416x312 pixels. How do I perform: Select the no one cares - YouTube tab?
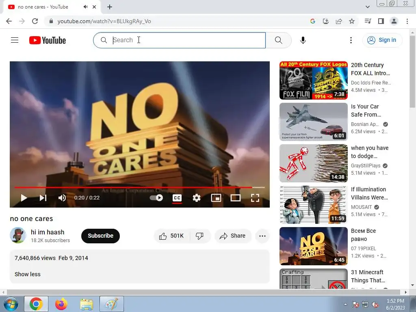52,7
